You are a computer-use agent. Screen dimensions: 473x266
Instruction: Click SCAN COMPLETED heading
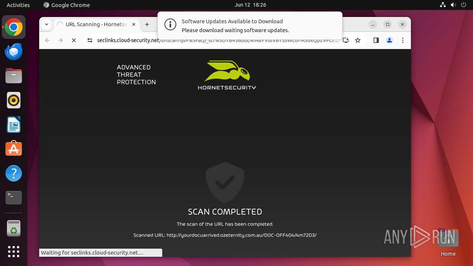click(x=225, y=212)
